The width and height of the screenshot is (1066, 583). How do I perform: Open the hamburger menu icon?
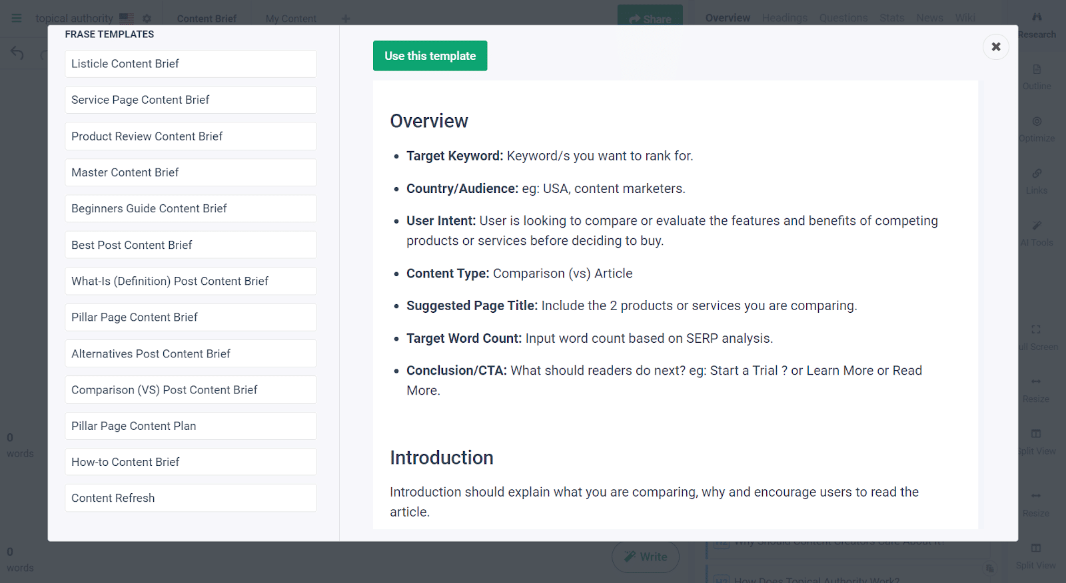tap(17, 18)
